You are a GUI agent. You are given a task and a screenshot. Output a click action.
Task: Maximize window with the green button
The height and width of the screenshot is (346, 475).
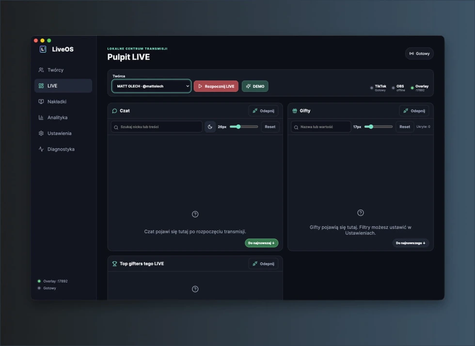(x=49, y=40)
